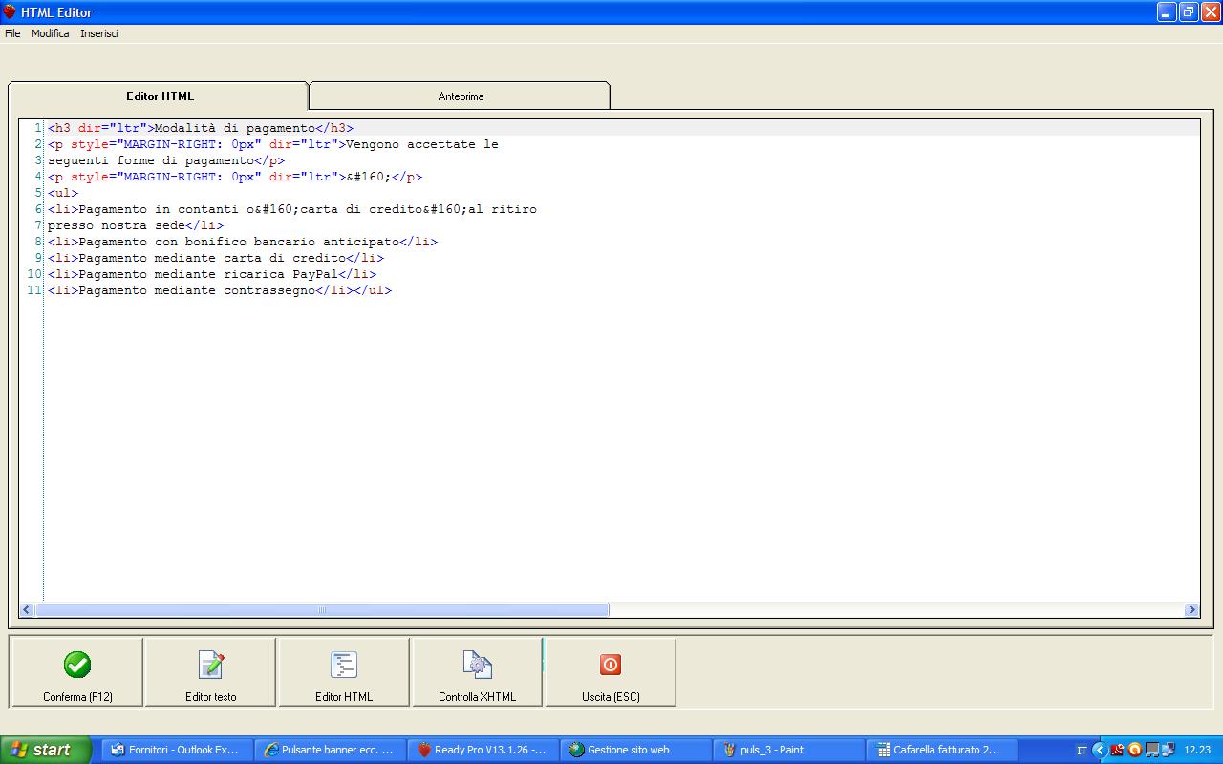1223x764 pixels.
Task: Click the 'Pagamento mediante contrassegno' line
Action: click(x=220, y=290)
